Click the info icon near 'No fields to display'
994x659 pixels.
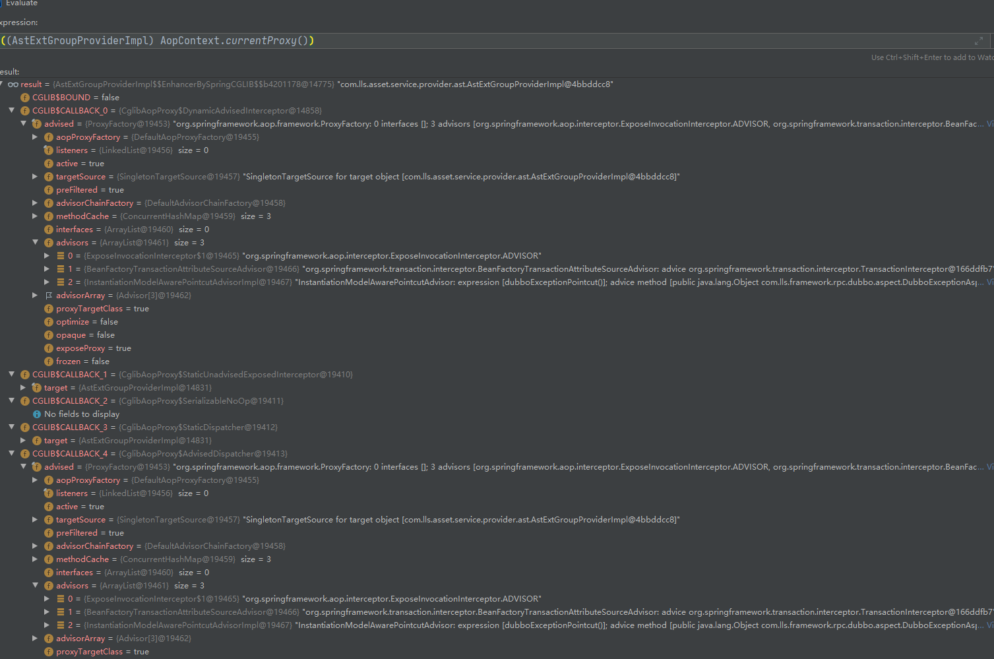(36, 414)
